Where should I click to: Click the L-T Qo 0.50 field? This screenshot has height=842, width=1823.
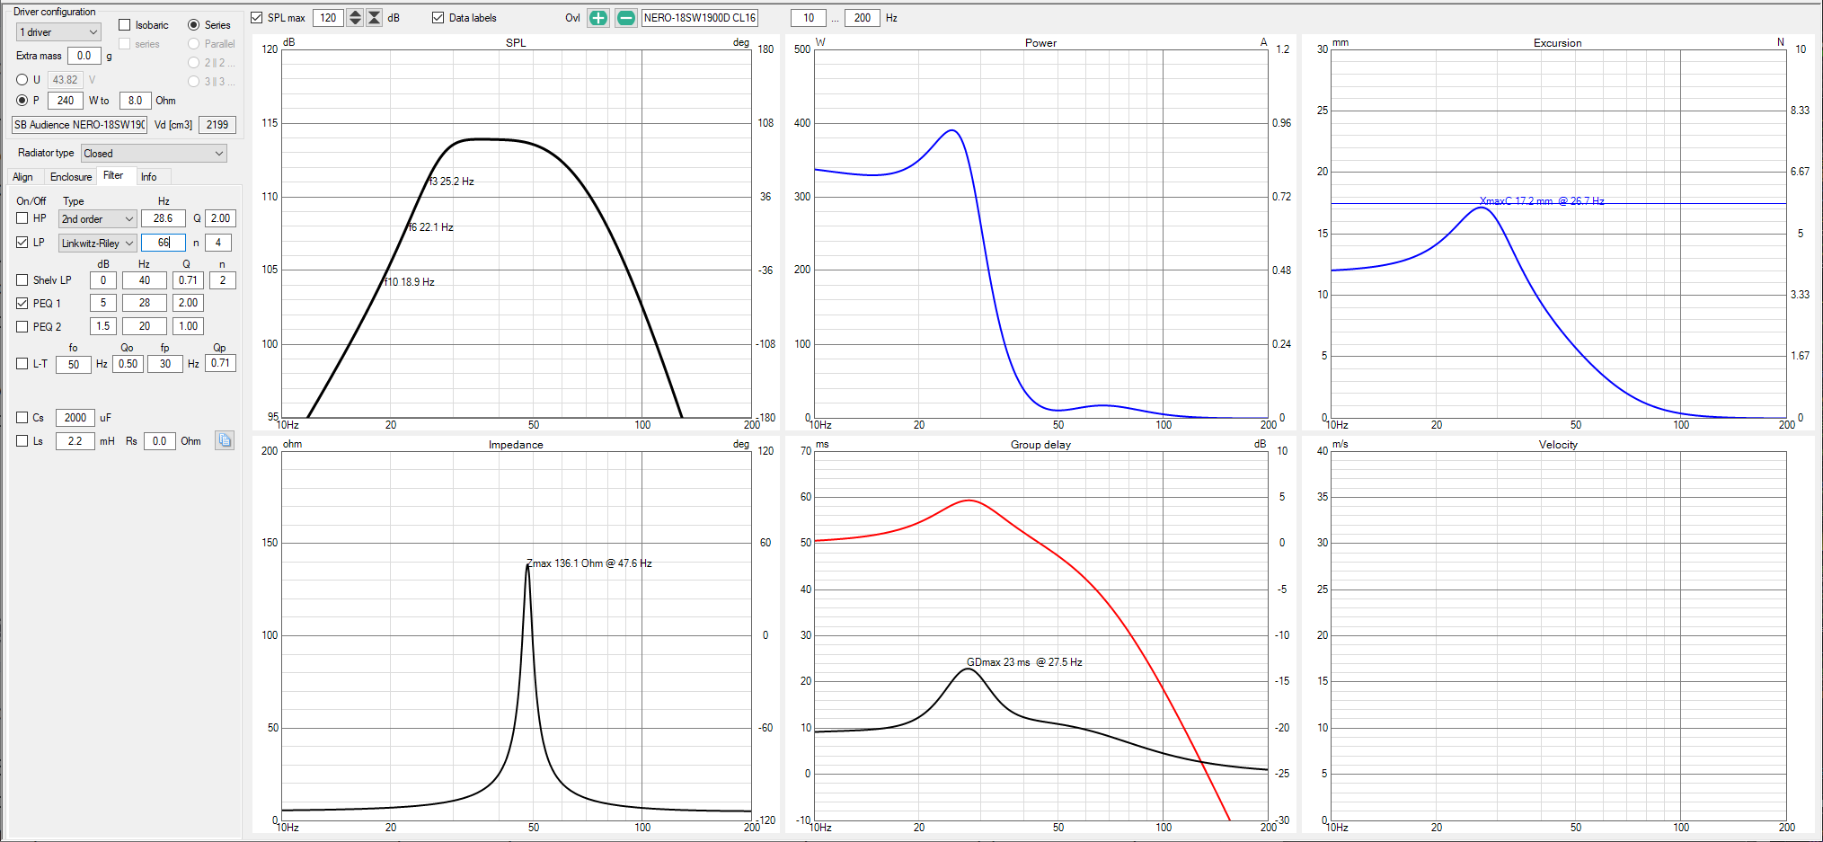128,364
